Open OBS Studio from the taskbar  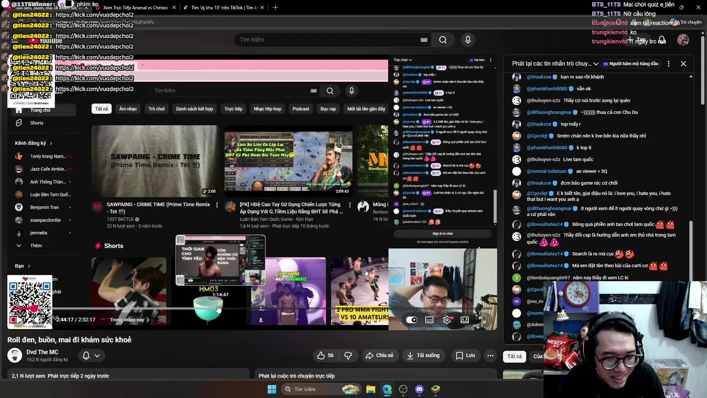tap(403, 389)
